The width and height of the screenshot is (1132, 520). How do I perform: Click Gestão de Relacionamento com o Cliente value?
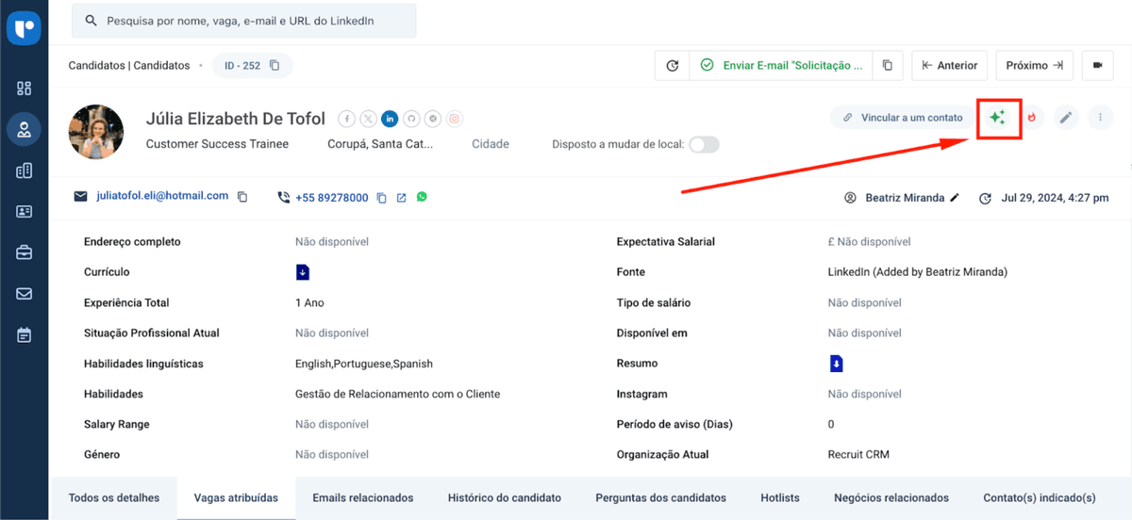click(398, 394)
